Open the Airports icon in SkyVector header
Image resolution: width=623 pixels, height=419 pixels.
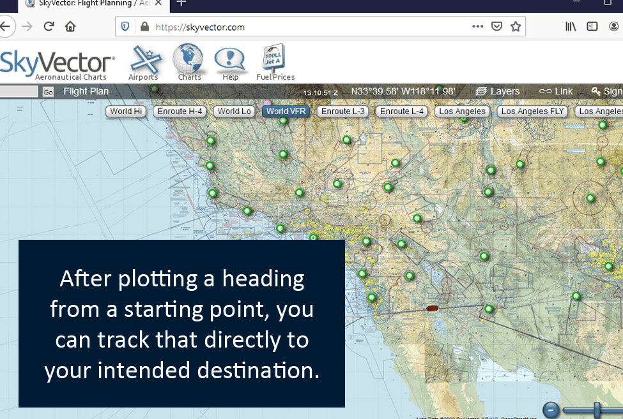(x=144, y=62)
